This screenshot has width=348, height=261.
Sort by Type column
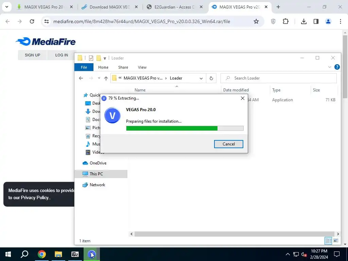tap(276, 90)
